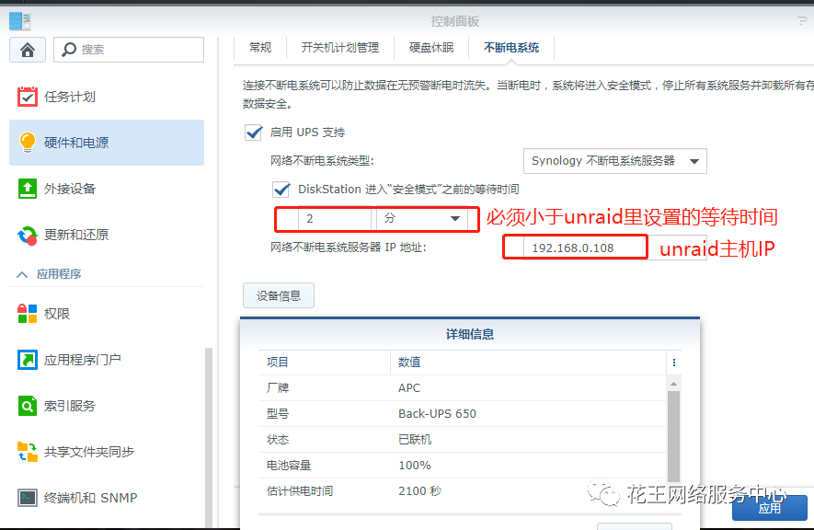
Task: Open the time unit 分 dropdown
Action: point(421,219)
